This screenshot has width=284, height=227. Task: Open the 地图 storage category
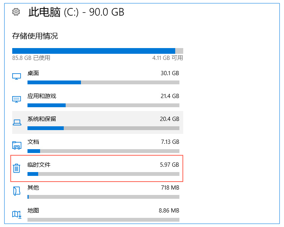98,214
